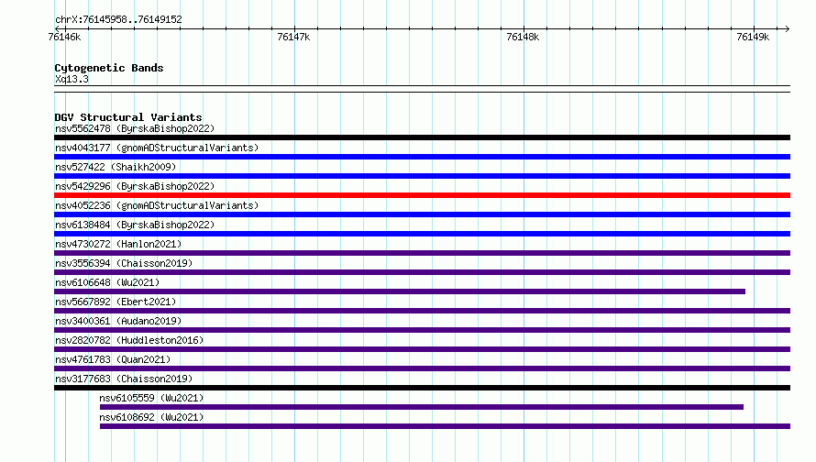
Task: Click the nsv6105559 (Wu2021) label
Action: point(151,398)
